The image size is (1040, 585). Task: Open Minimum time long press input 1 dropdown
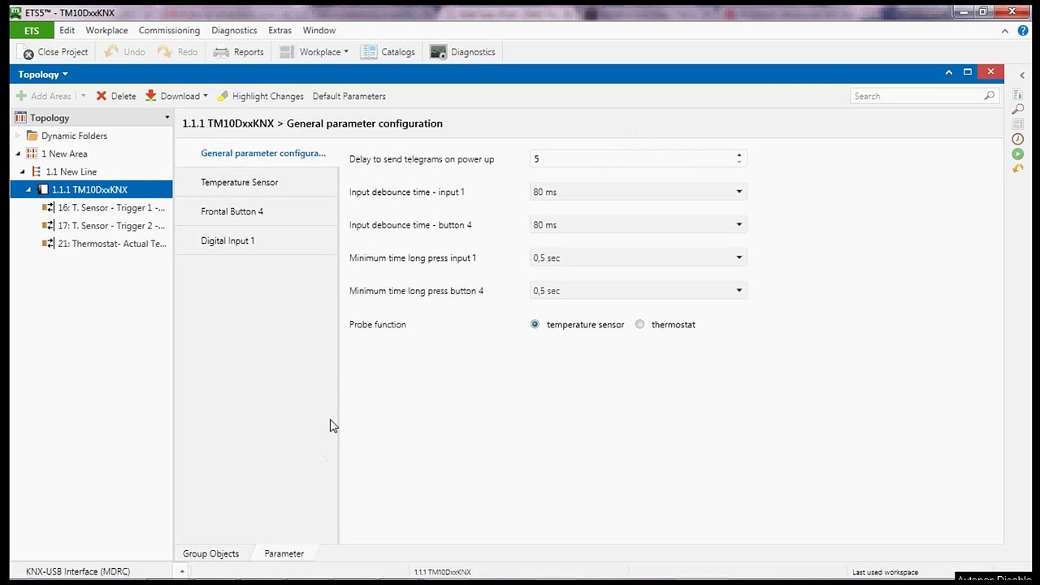click(x=739, y=258)
